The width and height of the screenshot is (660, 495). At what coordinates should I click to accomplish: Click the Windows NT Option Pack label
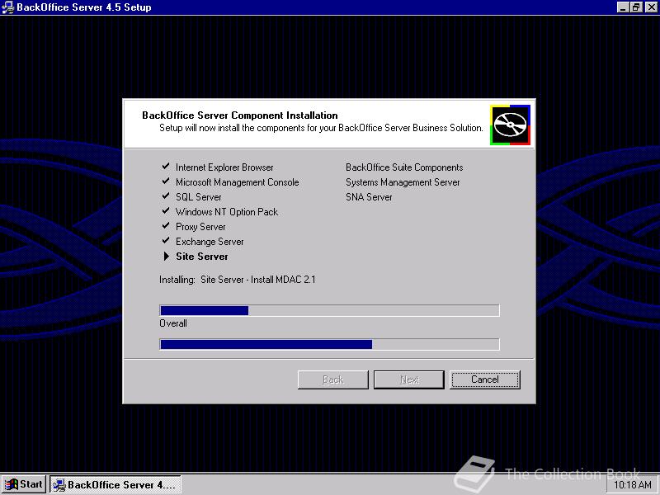[227, 212]
